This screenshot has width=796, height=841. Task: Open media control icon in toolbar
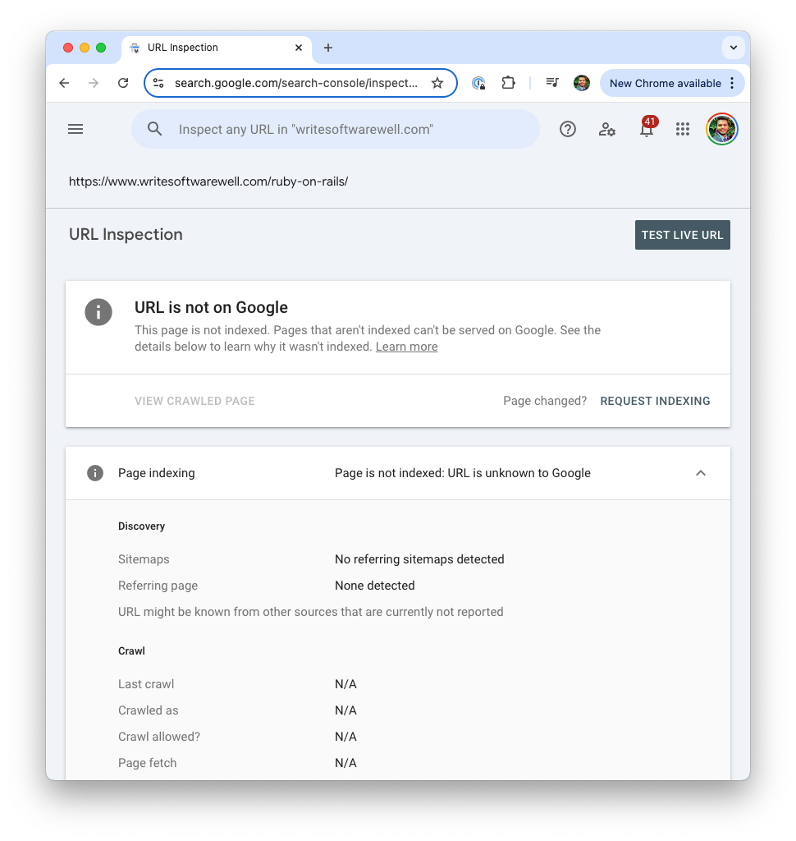tap(552, 83)
